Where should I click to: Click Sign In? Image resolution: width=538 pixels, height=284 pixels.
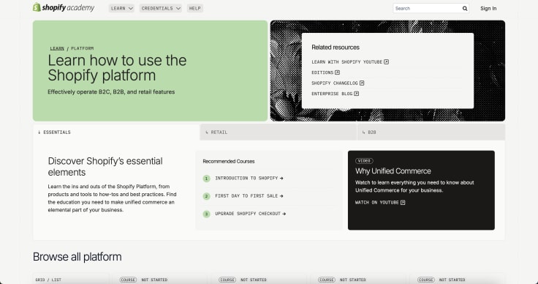(x=488, y=9)
